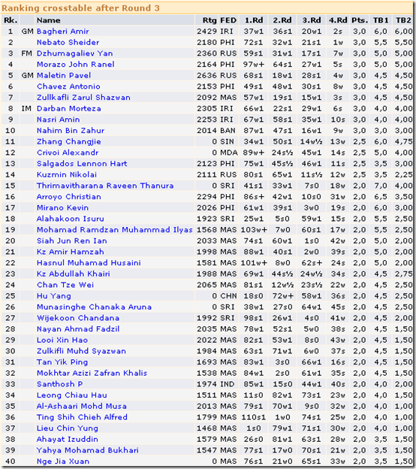This screenshot has height=469, width=416.
Task: Select Ting Shih Chieh Alfred link
Action: click(x=82, y=417)
